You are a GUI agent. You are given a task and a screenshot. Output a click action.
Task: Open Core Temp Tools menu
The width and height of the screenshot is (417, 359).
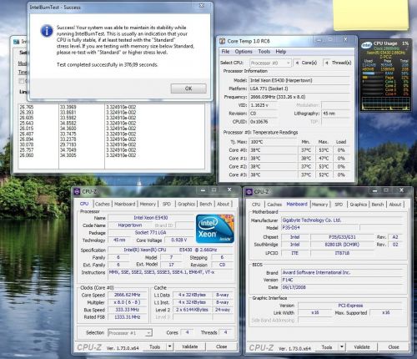(264, 52)
